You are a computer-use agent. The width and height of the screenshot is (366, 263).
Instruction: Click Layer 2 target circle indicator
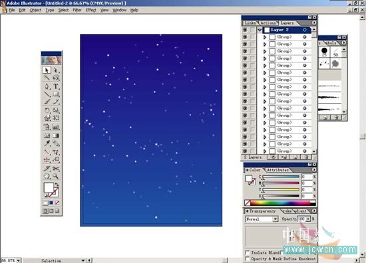[x=305, y=30]
